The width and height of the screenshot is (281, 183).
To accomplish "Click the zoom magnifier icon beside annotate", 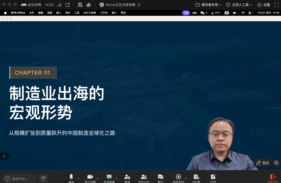I will (x=276, y=163).
